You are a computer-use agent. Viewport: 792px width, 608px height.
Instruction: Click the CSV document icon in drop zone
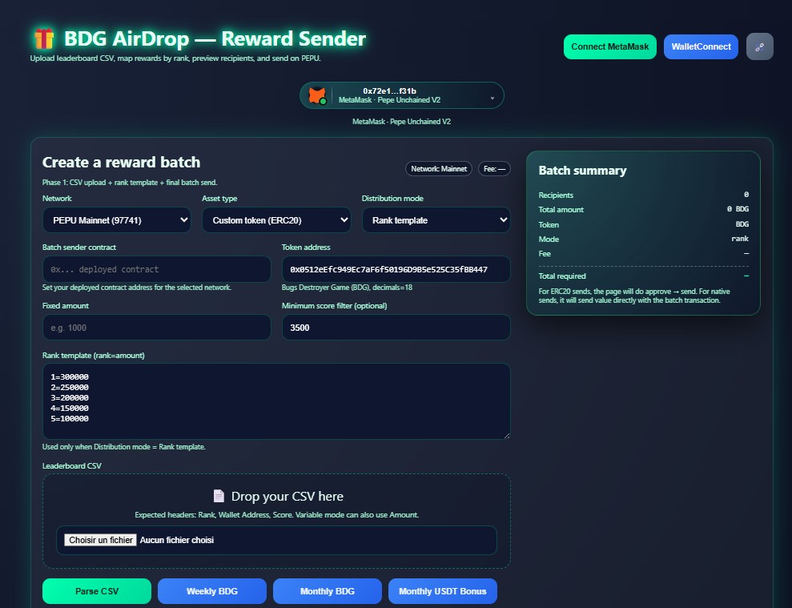point(219,496)
